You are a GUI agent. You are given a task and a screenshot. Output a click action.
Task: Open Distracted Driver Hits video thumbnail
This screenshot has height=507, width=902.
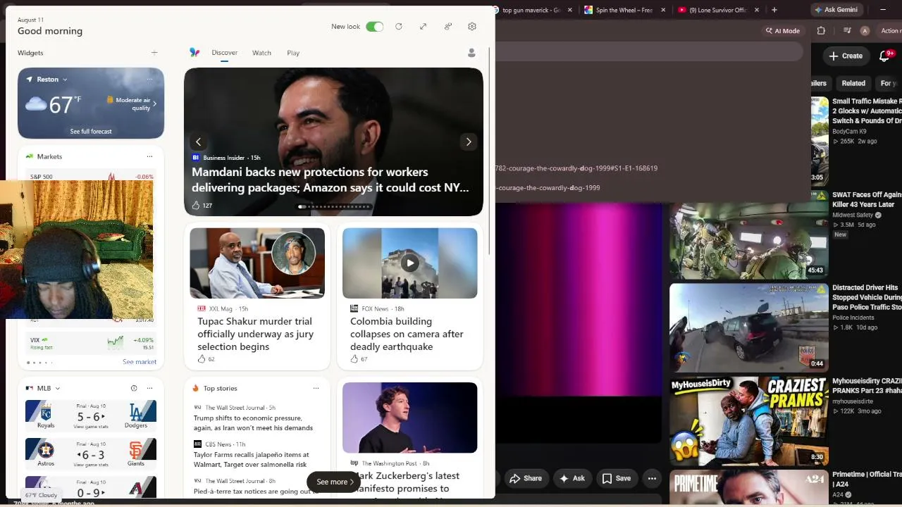point(749,328)
